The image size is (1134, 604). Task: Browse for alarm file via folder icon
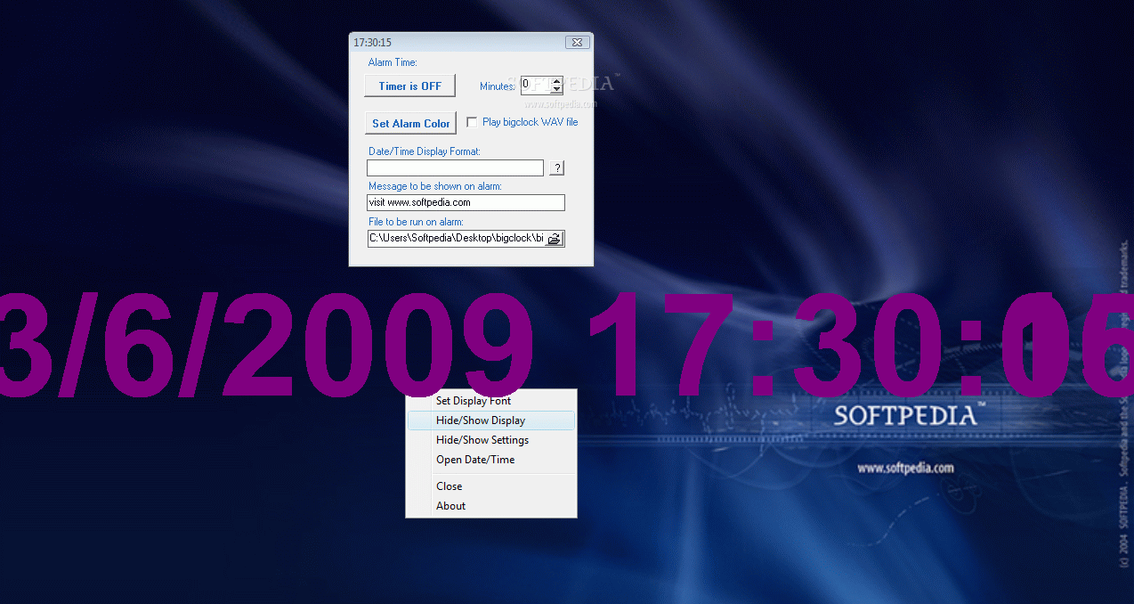click(555, 238)
